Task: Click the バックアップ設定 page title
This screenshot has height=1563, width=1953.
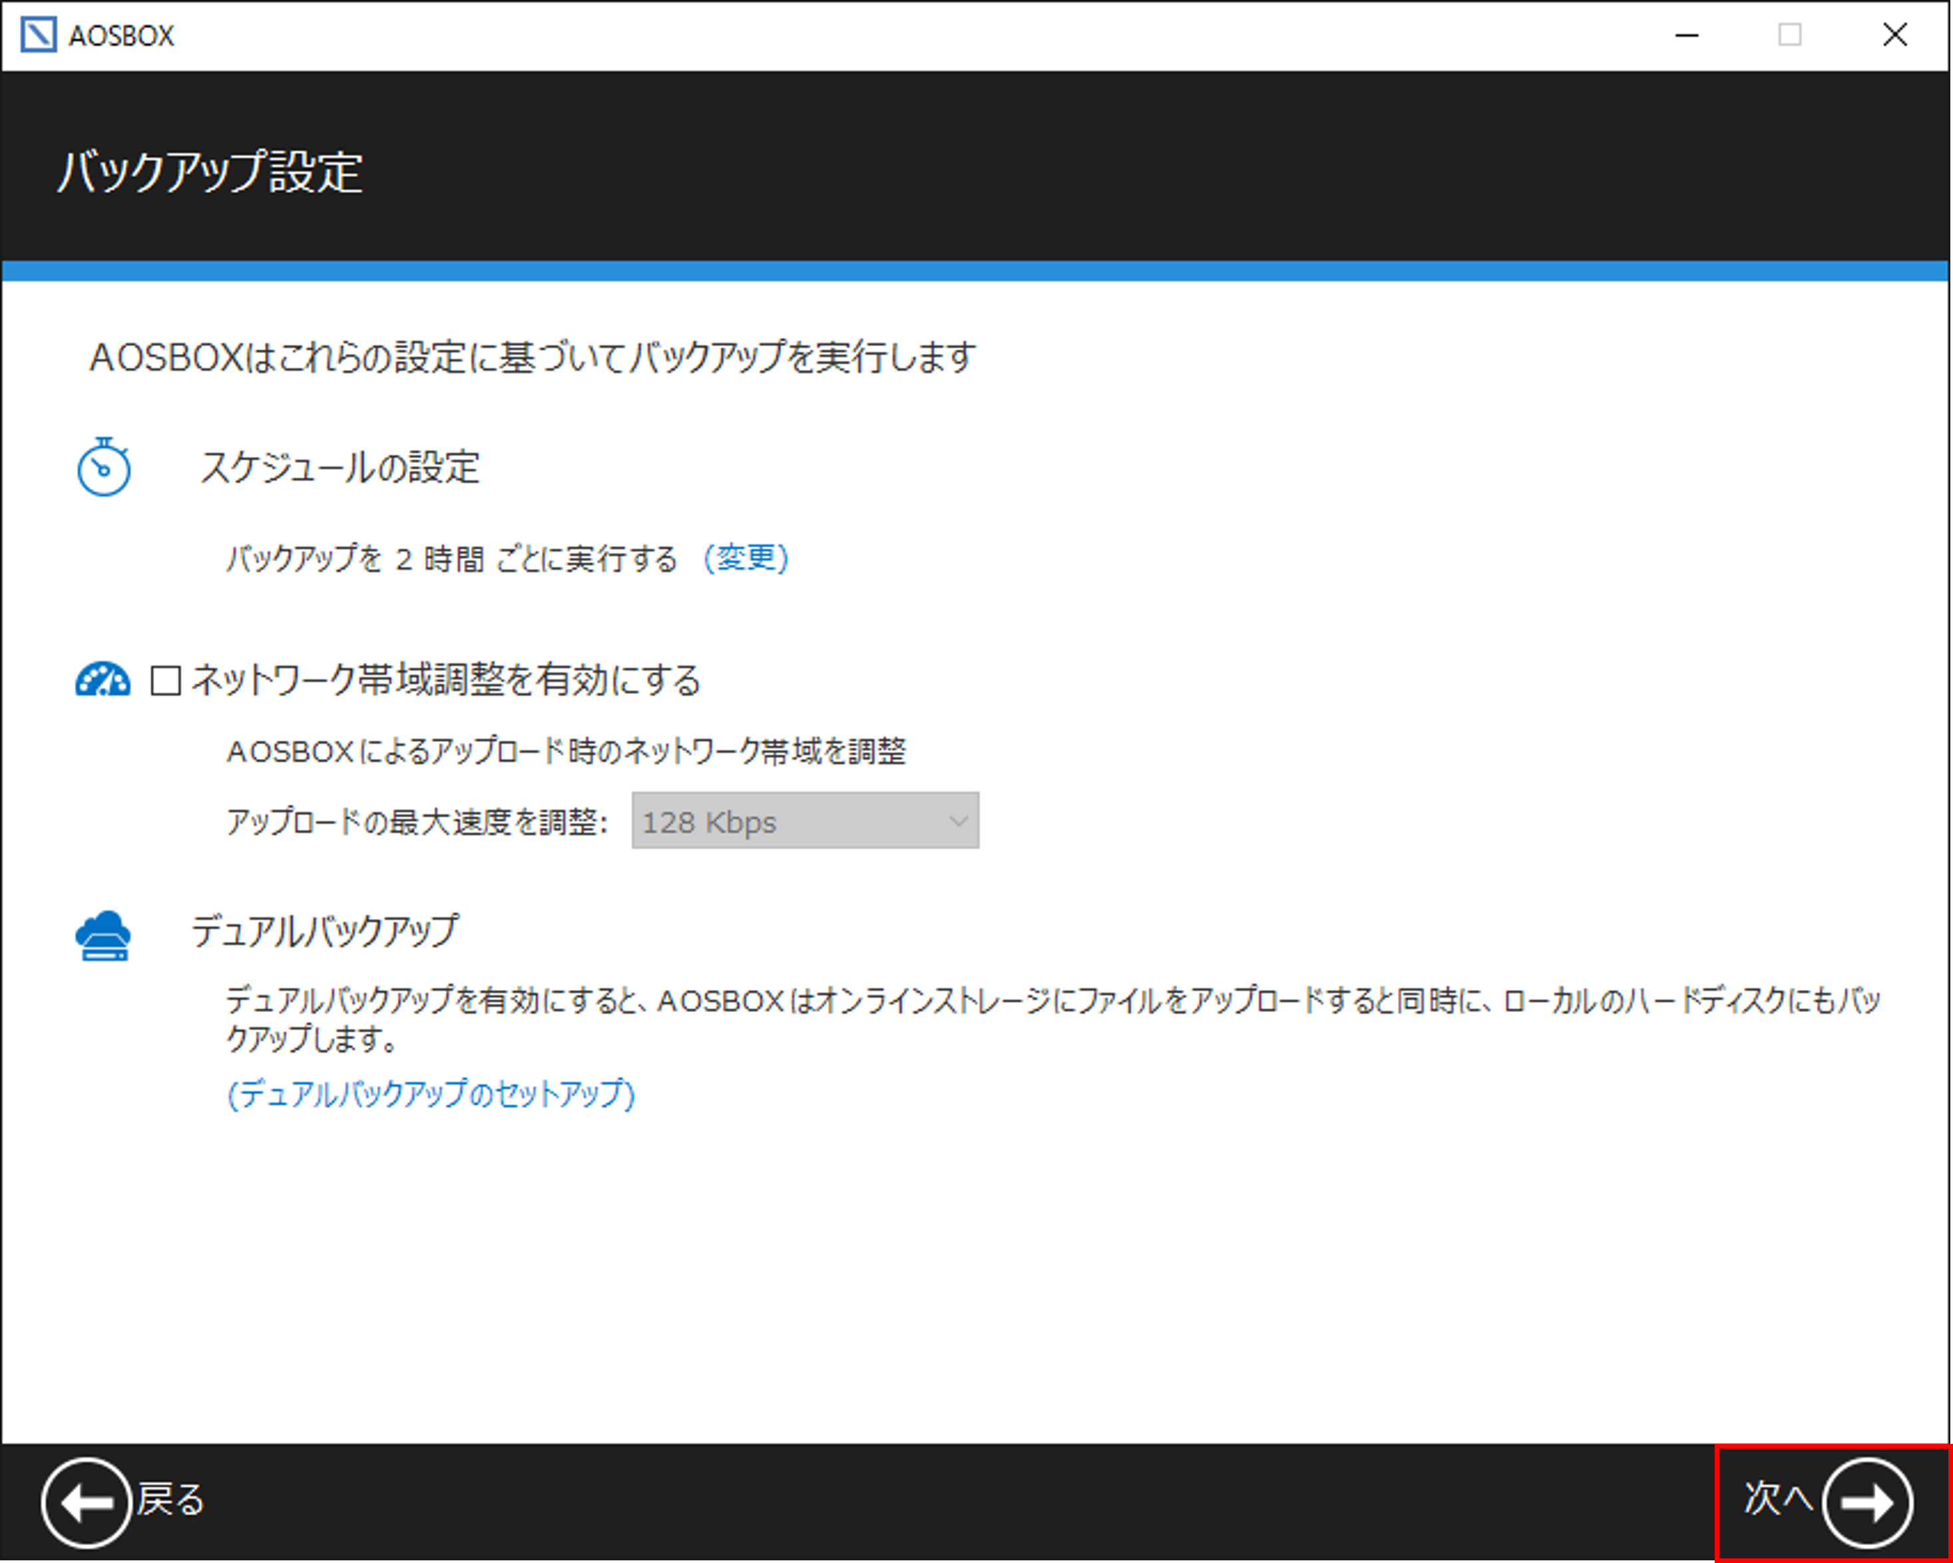Action: point(210,171)
